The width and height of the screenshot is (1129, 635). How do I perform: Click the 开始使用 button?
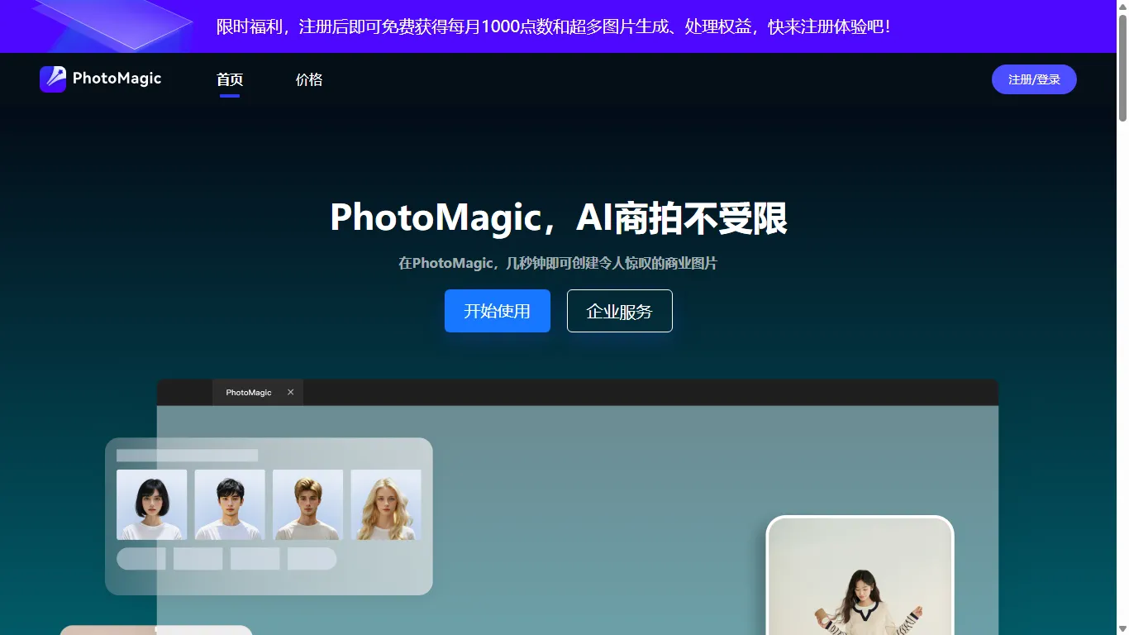[x=497, y=311]
